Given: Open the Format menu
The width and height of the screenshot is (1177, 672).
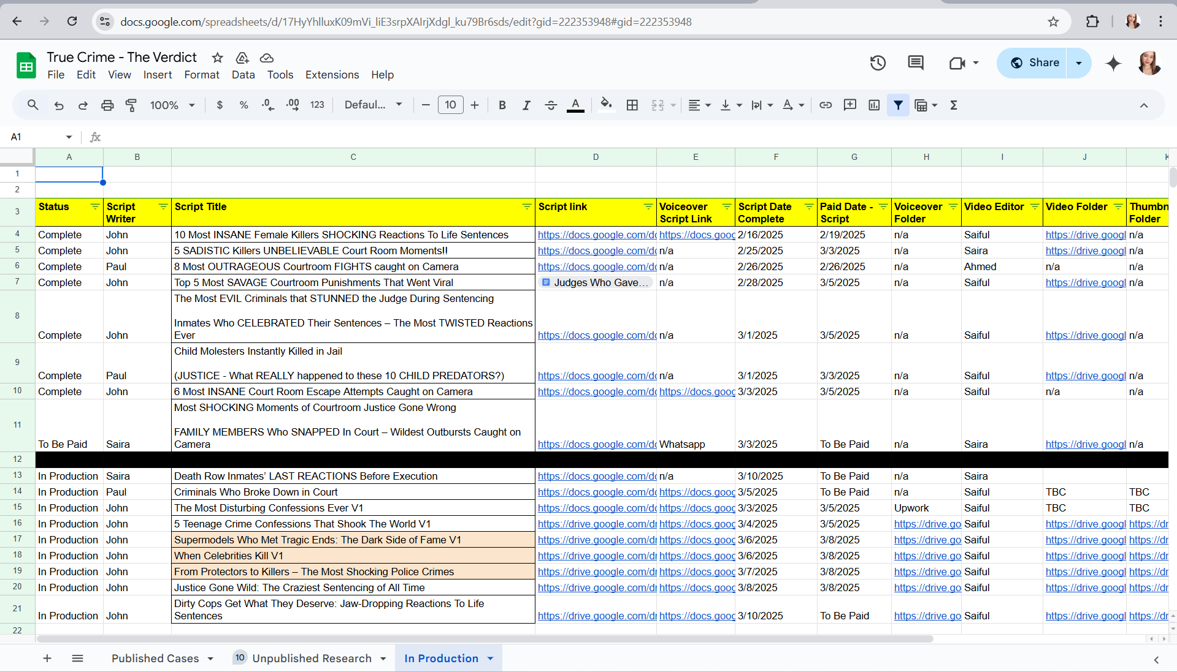Looking at the screenshot, I should [202, 75].
